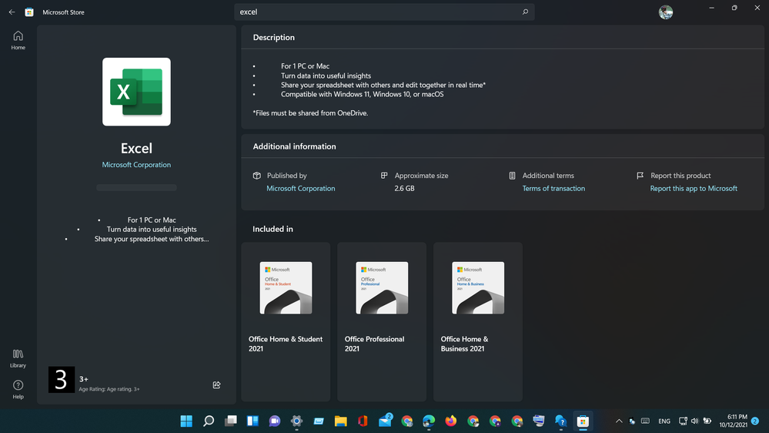Open Get Help app from taskbar
Image resolution: width=769 pixels, height=433 pixels.
560,421
